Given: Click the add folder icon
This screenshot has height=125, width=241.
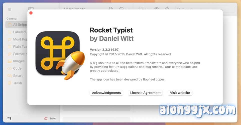Looking at the screenshot, I should click(x=9, y=119).
